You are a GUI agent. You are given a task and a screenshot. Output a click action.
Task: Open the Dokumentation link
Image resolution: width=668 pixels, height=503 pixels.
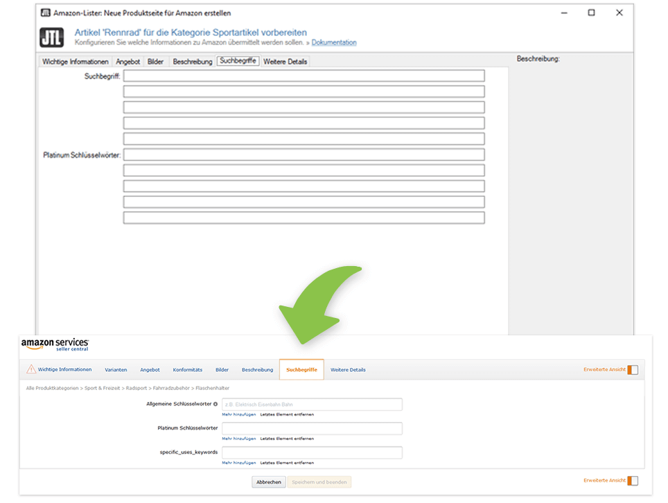tap(333, 42)
